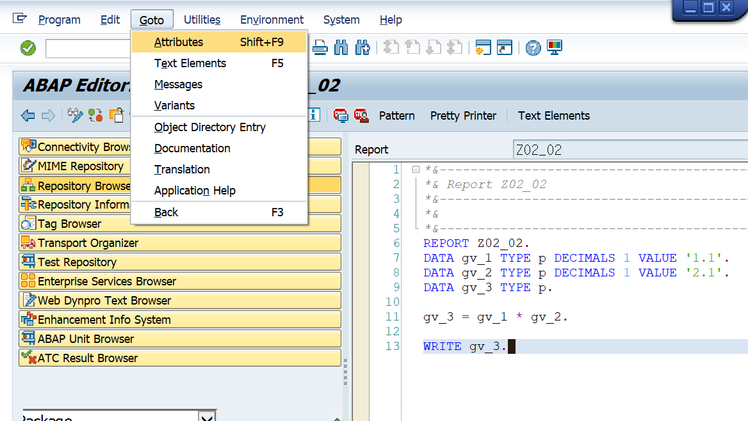Open Web Dynpro Text Browser
The width and height of the screenshot is (748, 421).
180,300
